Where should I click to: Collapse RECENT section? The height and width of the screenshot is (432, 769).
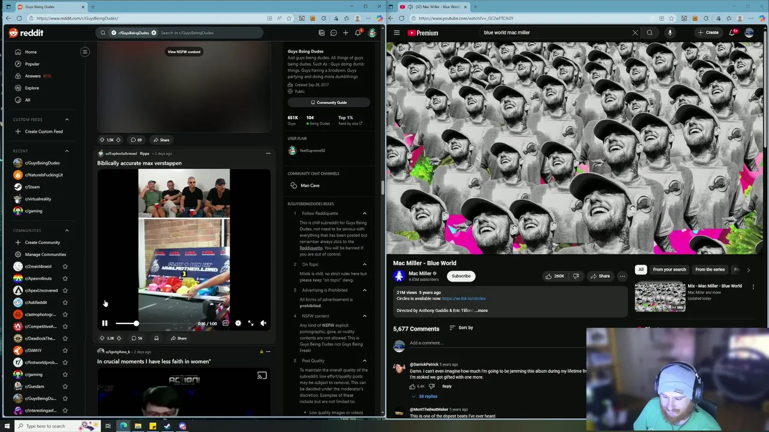coord(67,151)
